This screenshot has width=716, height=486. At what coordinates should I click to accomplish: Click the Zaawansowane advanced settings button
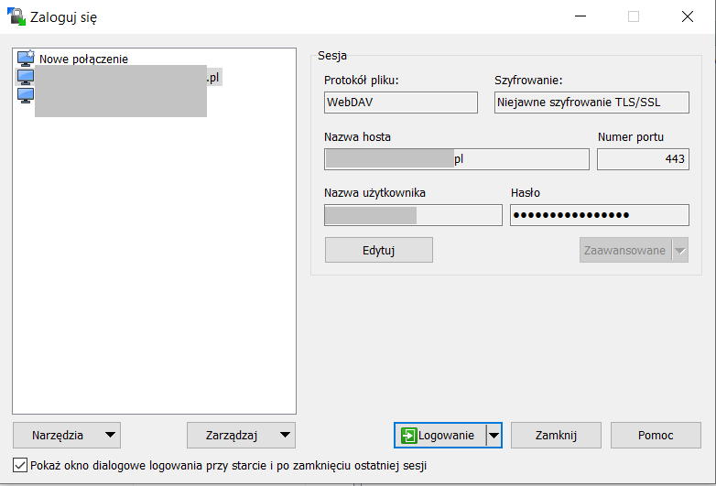click(x=625, y=250)
